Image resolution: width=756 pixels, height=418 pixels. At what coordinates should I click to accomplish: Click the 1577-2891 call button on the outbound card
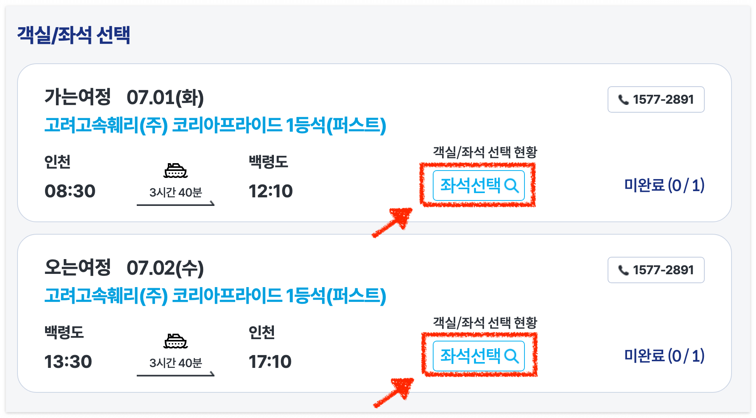pyautogui.click(x=656, y=99)
